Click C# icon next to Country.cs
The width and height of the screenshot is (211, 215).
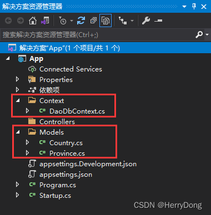[42, 142]
